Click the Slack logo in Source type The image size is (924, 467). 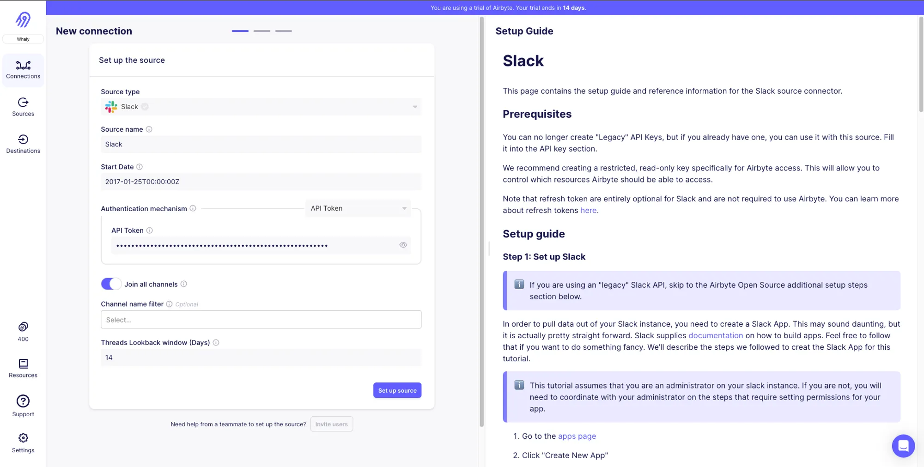[111, 107]
